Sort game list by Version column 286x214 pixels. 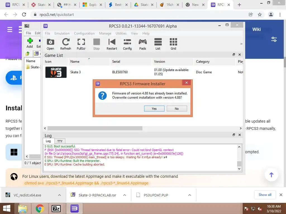click(x=173, y=62)
